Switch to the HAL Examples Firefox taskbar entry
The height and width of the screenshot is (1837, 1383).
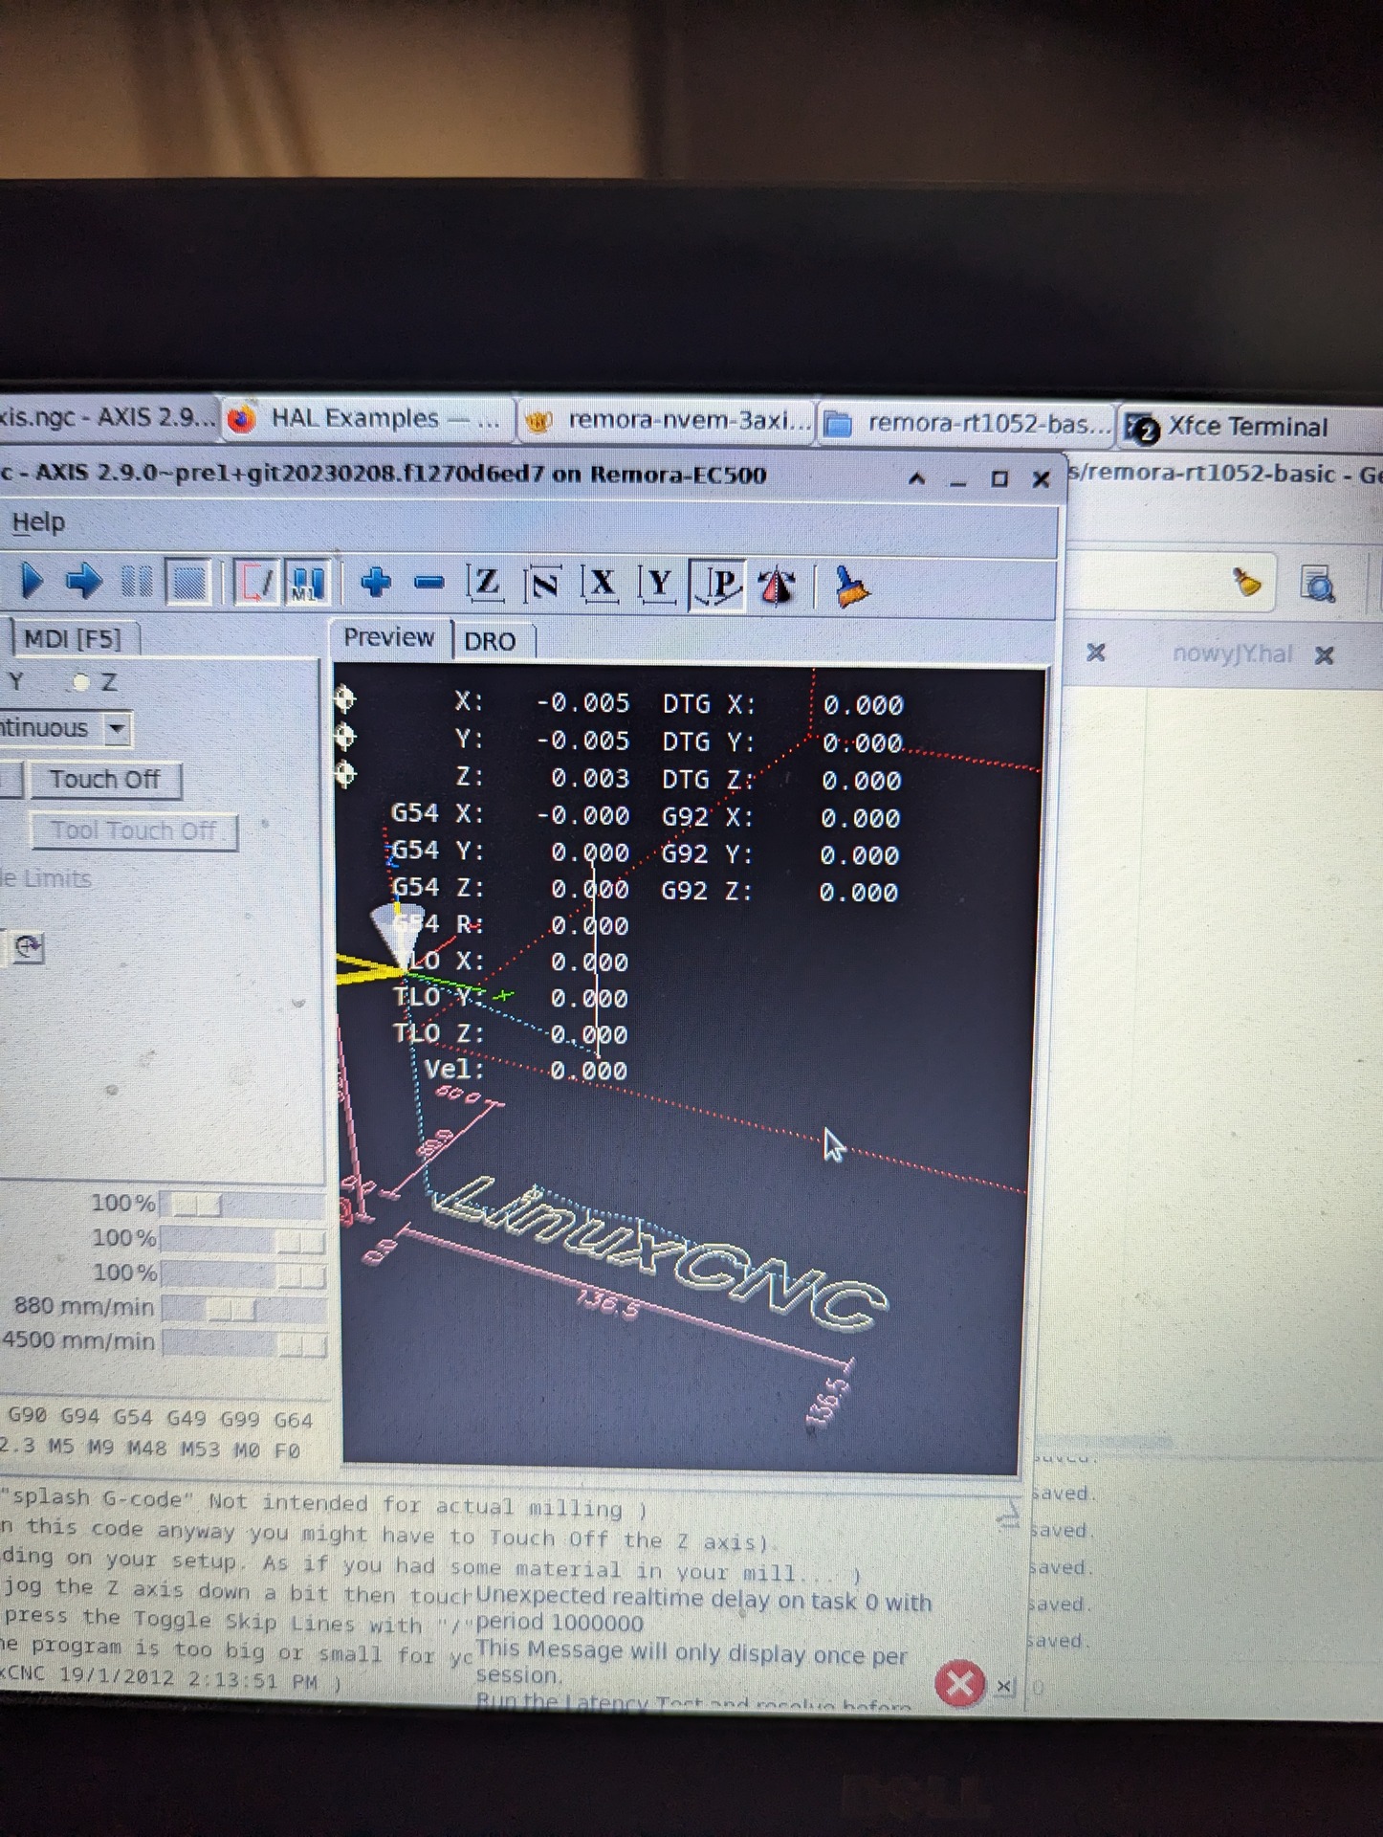coord(368,419)
